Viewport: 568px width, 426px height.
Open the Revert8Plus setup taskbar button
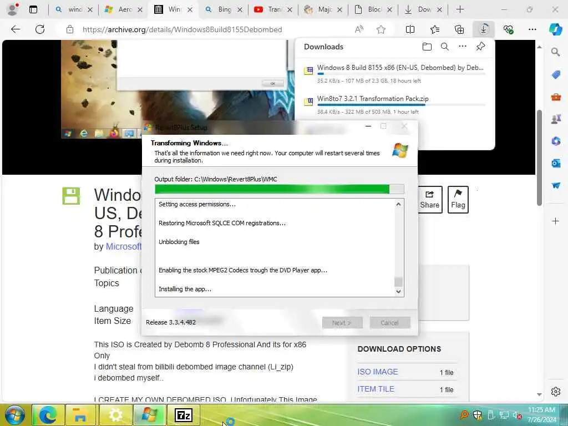click(150, 415)
